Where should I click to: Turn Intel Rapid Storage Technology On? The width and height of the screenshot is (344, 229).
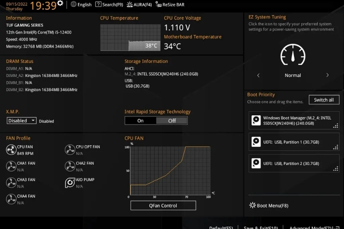point(140,120)
